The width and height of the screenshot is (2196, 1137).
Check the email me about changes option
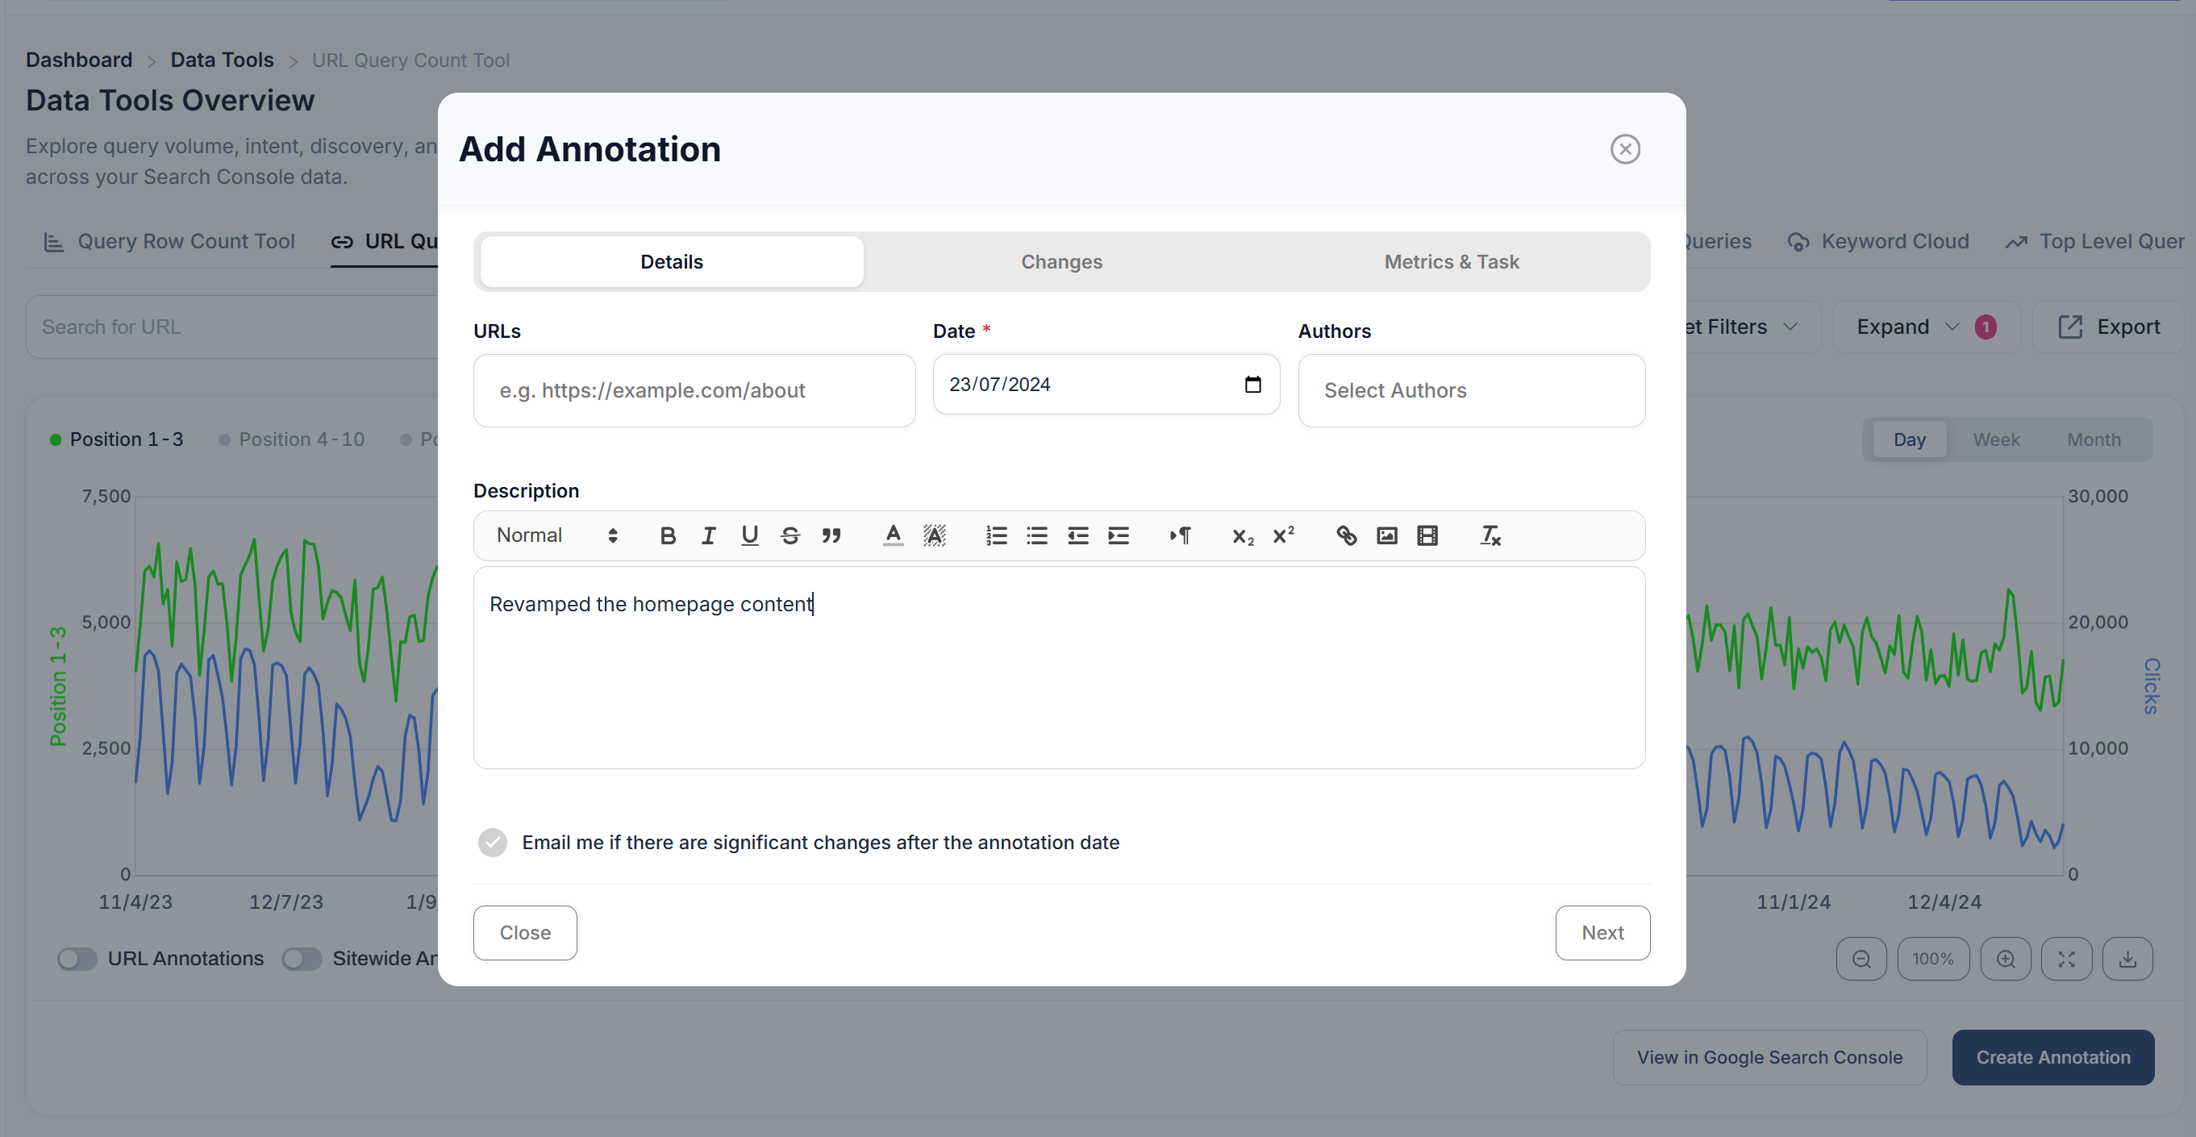[493, 842]
